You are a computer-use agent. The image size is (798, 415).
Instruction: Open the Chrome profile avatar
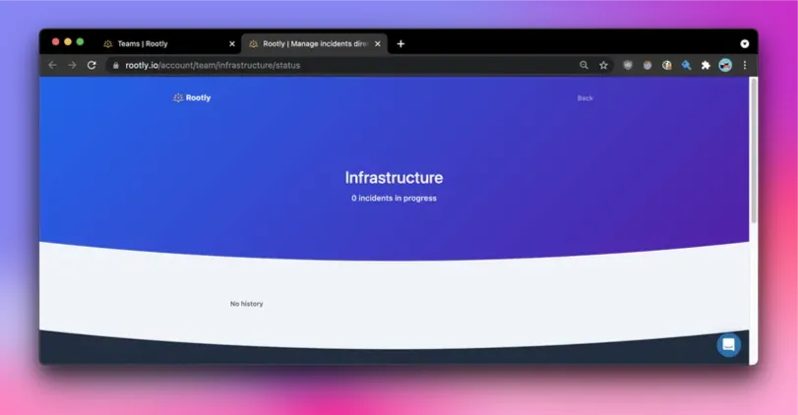[x=725, y=65]
